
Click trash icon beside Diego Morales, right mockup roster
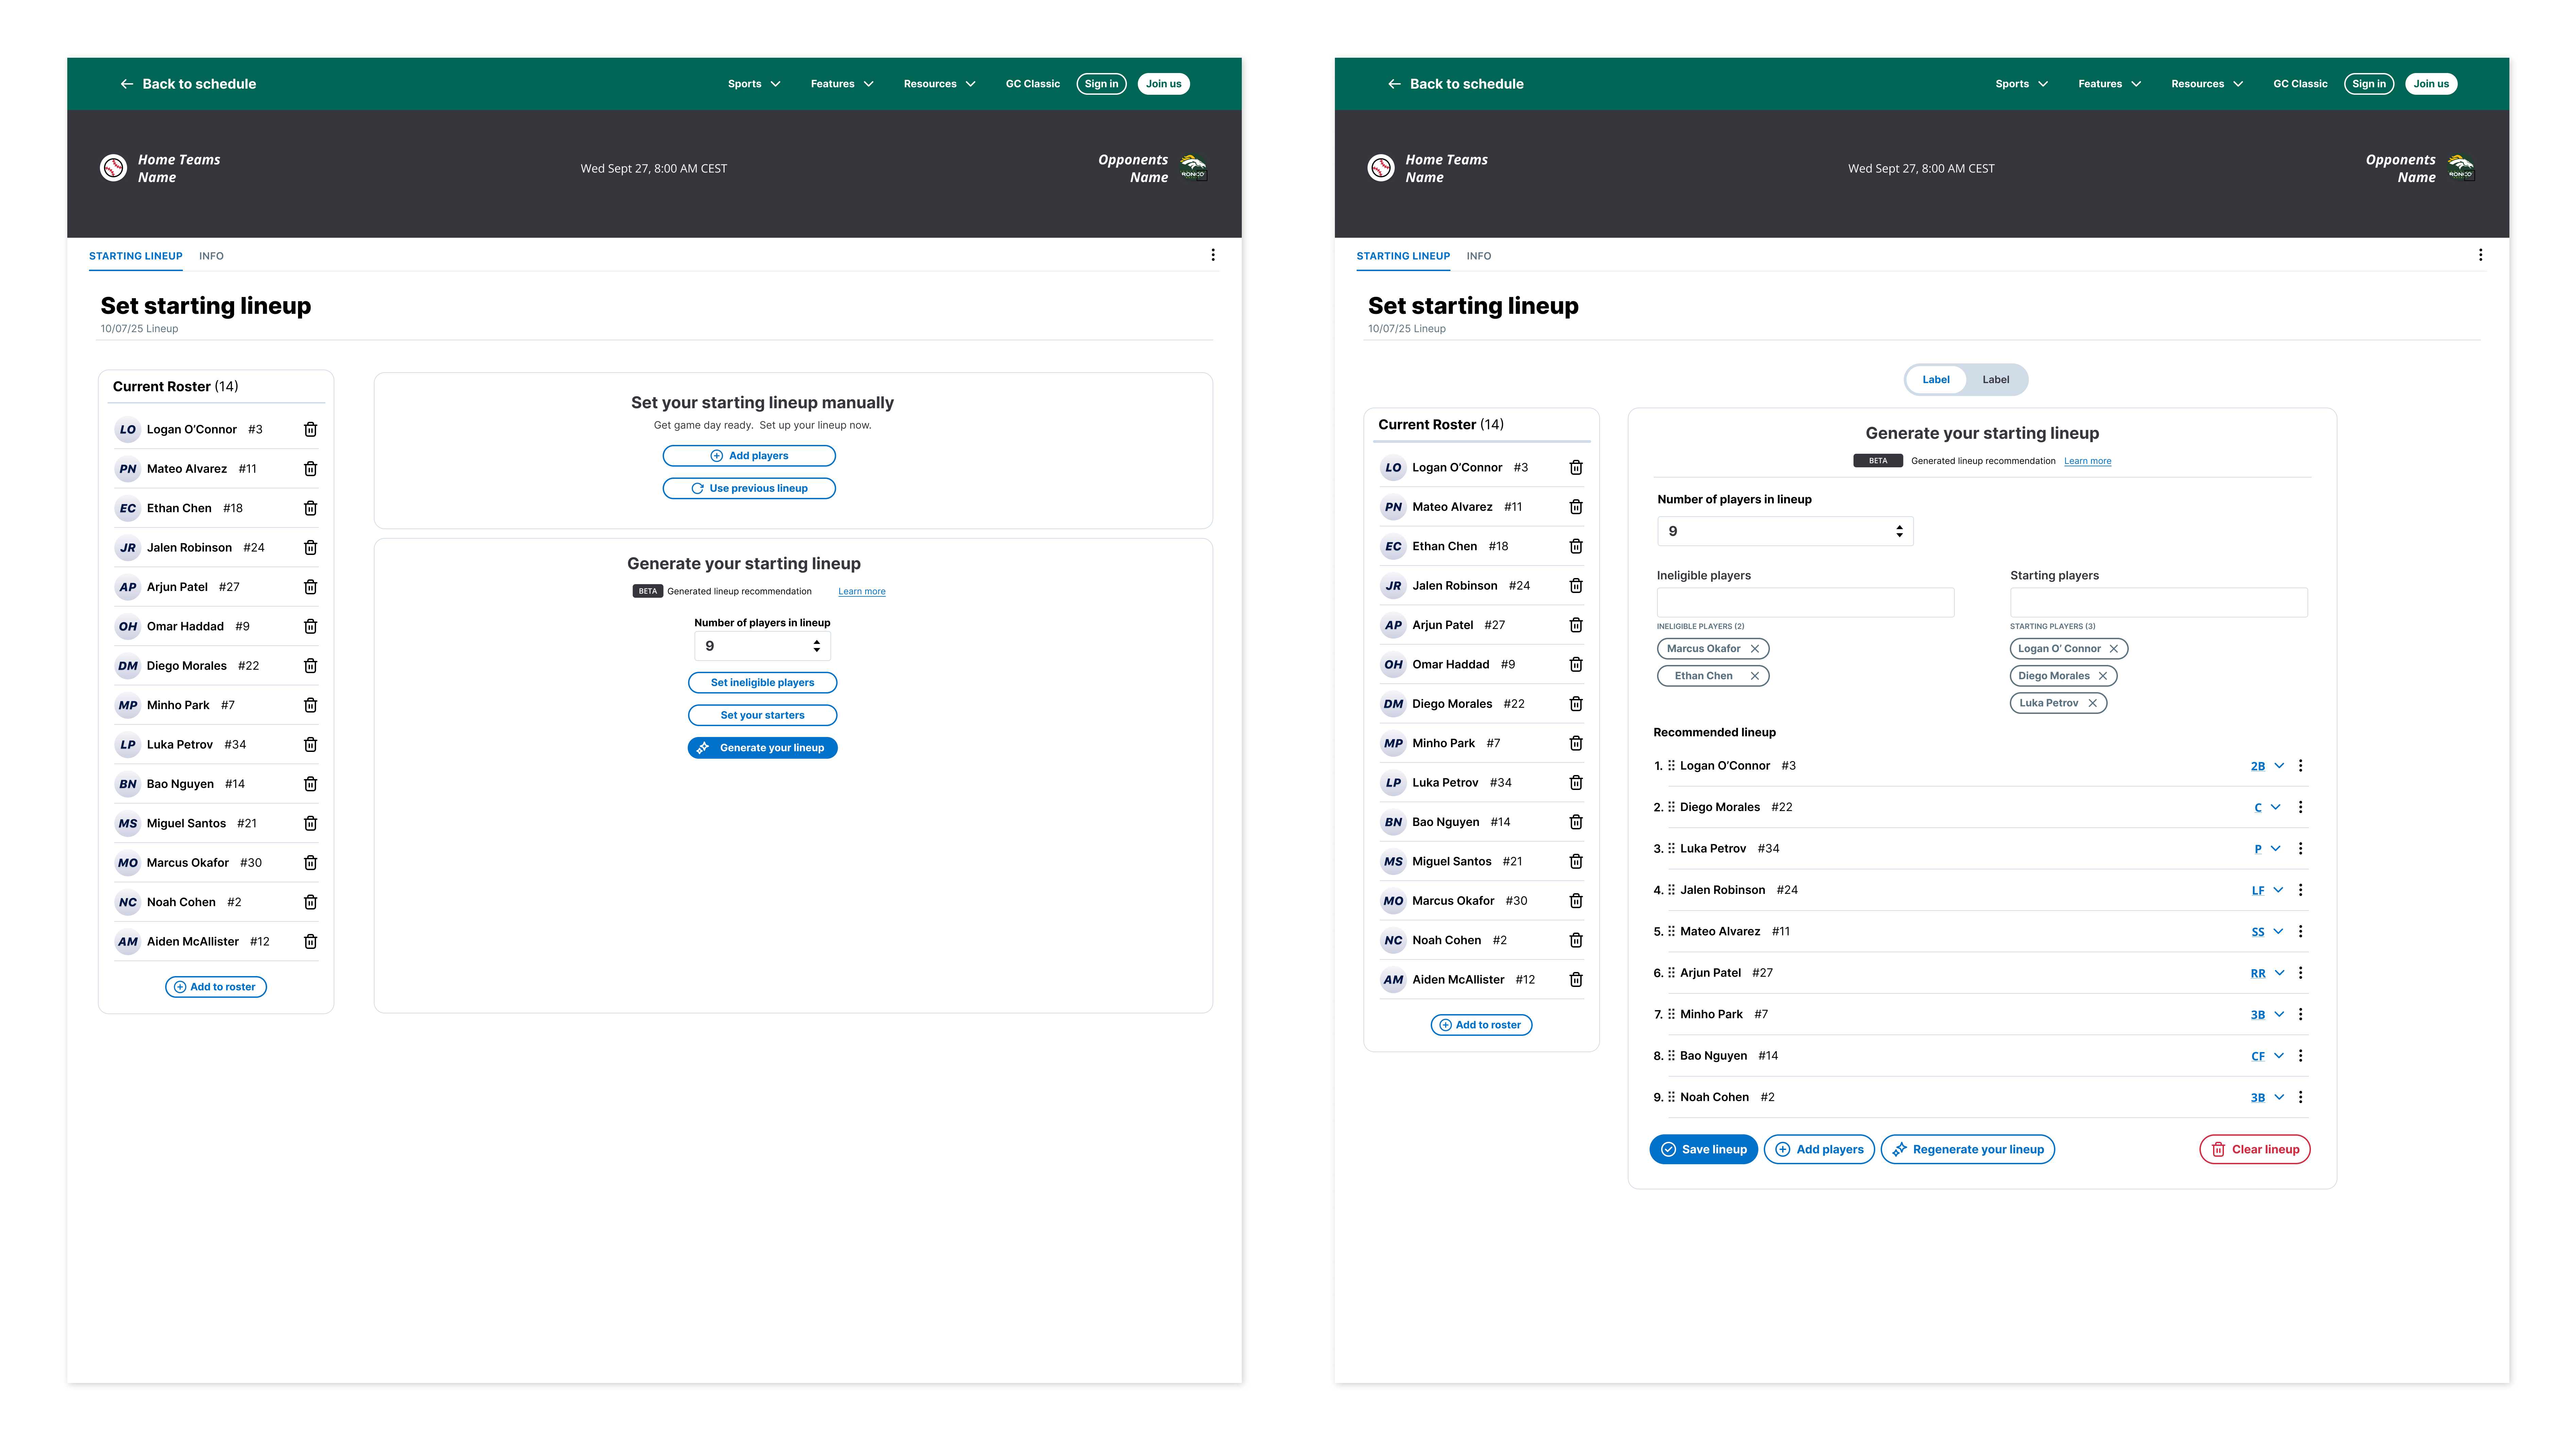click(1576, 703)
